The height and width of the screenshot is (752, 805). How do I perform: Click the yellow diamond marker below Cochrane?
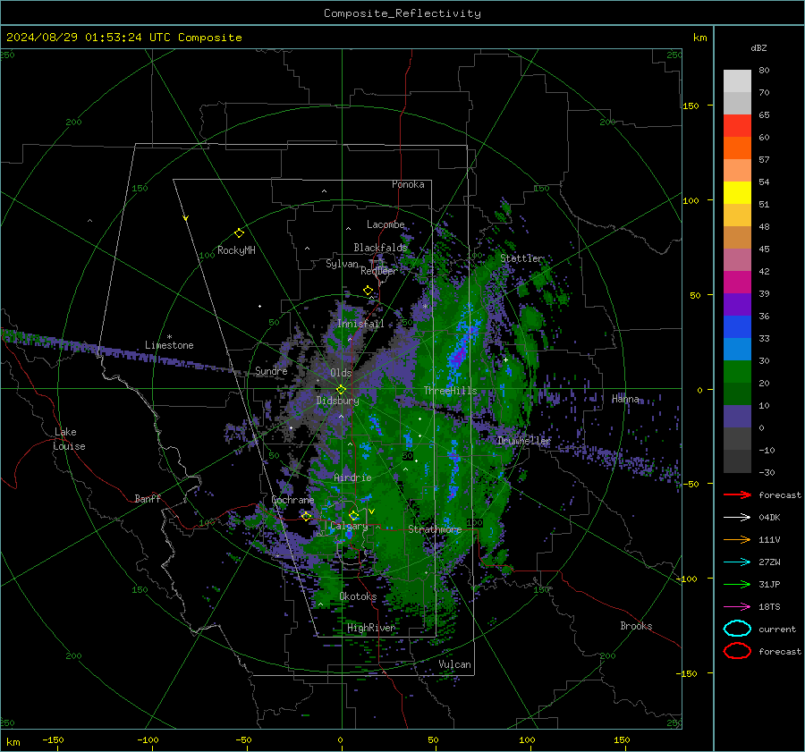click(306, 516)
